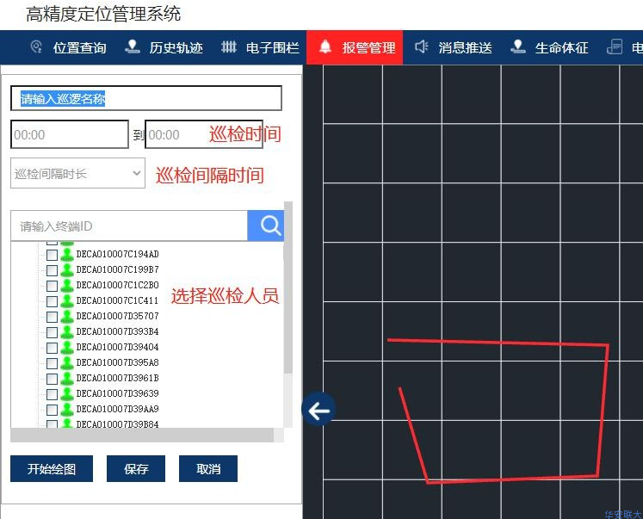The height and width of the screenshot is (519, 643).
Task: Click the vital signs person icon
Action: pos(517,46)
